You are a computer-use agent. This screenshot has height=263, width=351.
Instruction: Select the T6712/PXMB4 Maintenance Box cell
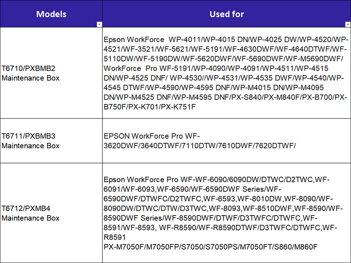click(51, 213)
